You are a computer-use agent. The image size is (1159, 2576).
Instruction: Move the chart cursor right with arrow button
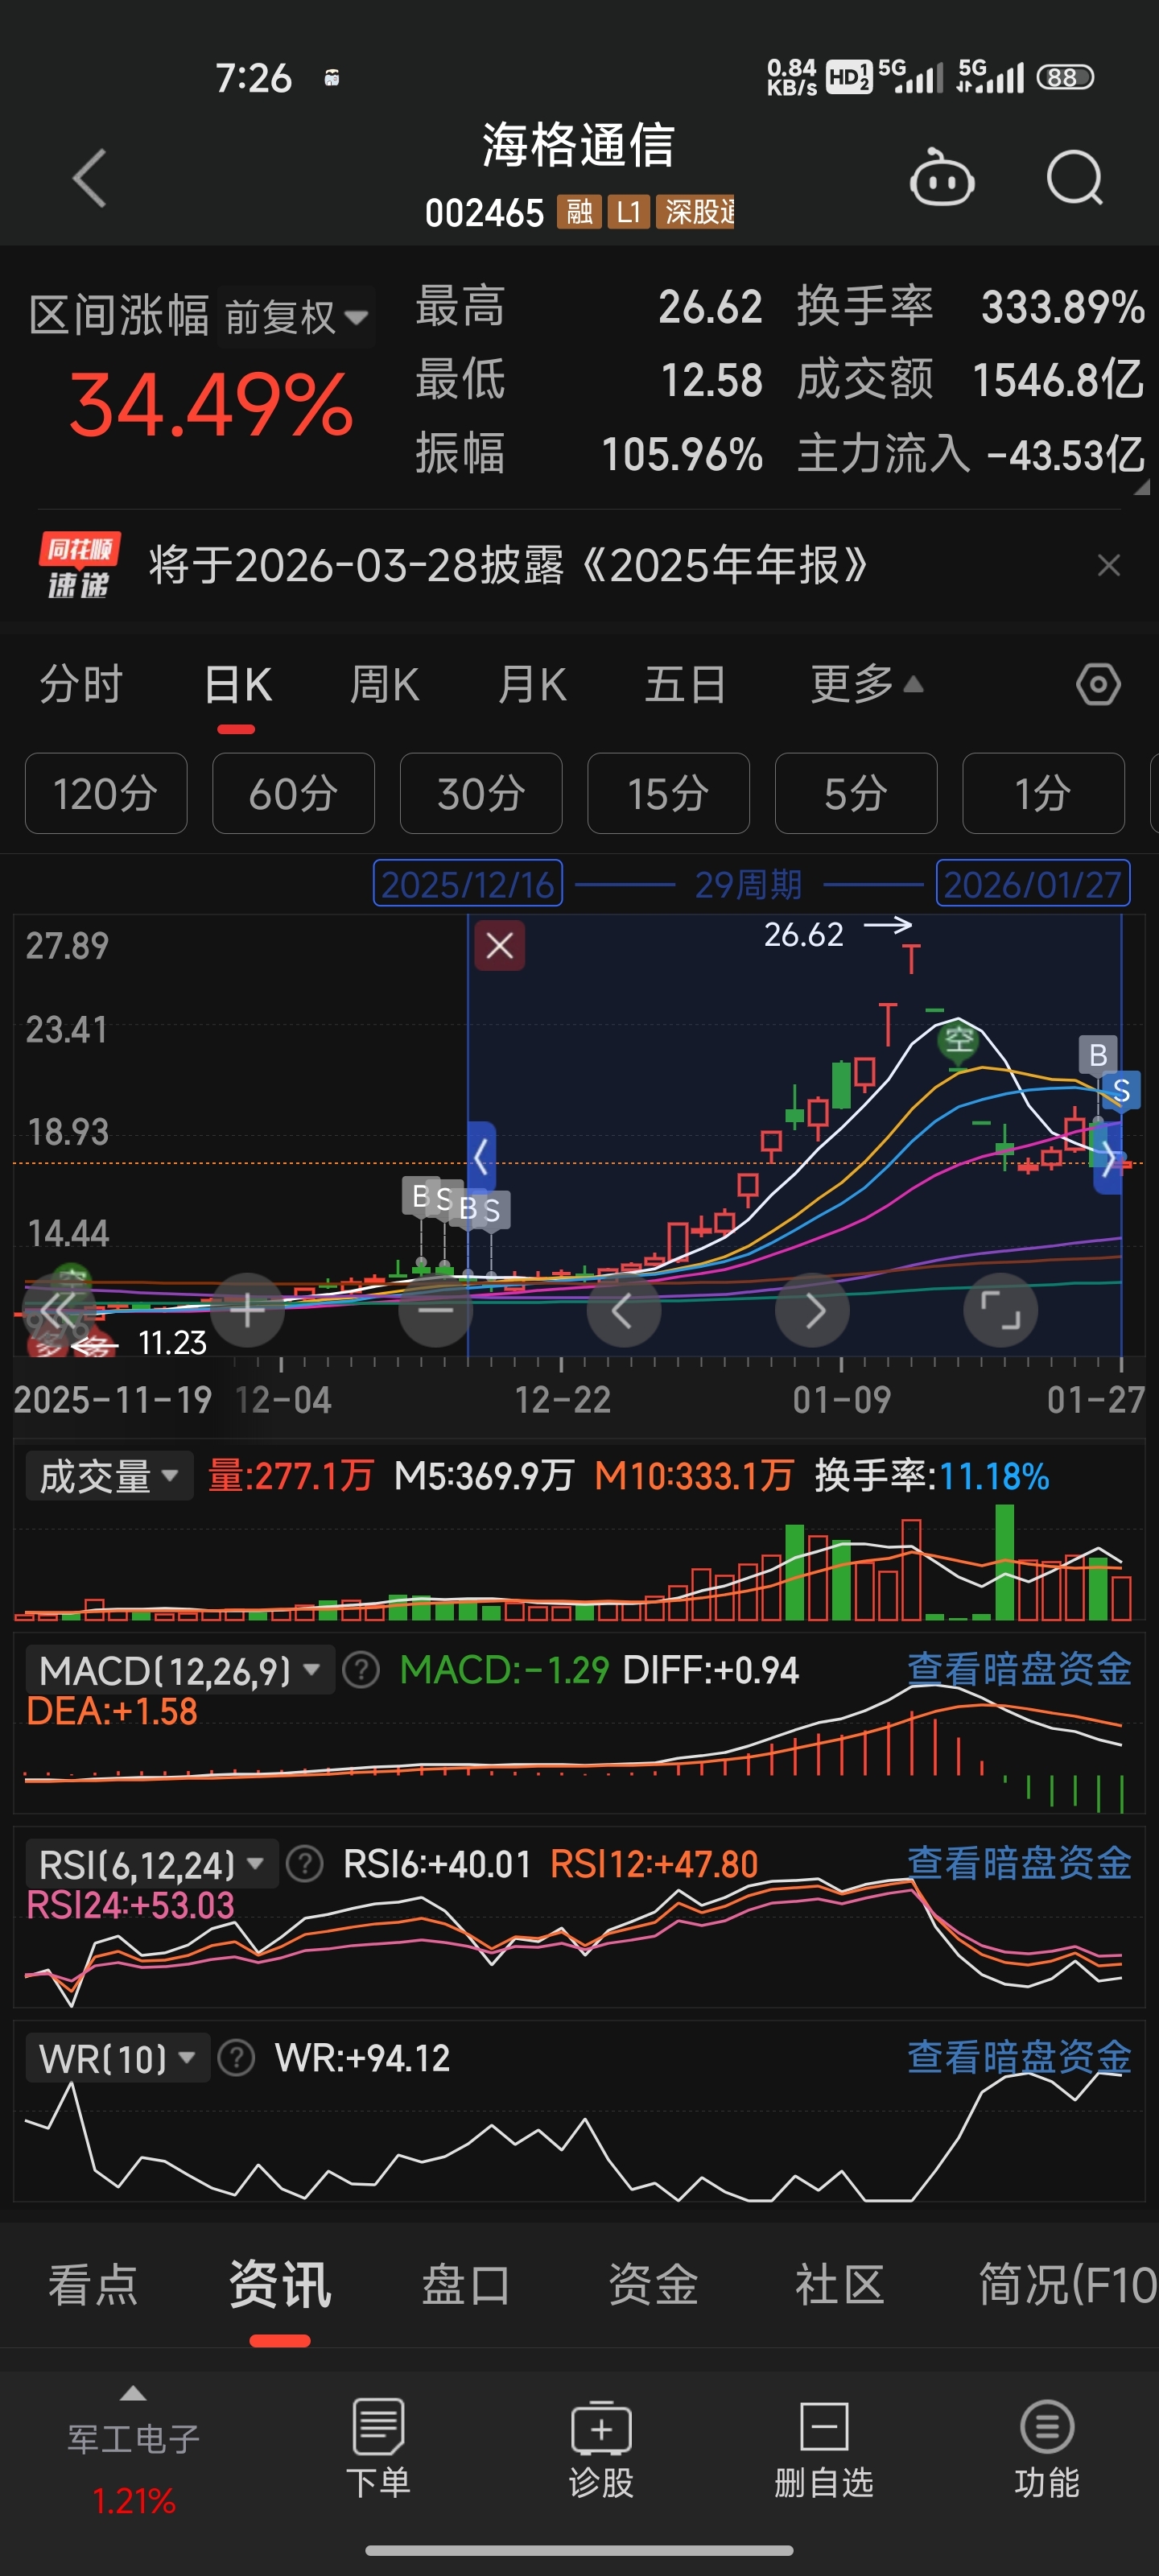[x=812, y=1310]
